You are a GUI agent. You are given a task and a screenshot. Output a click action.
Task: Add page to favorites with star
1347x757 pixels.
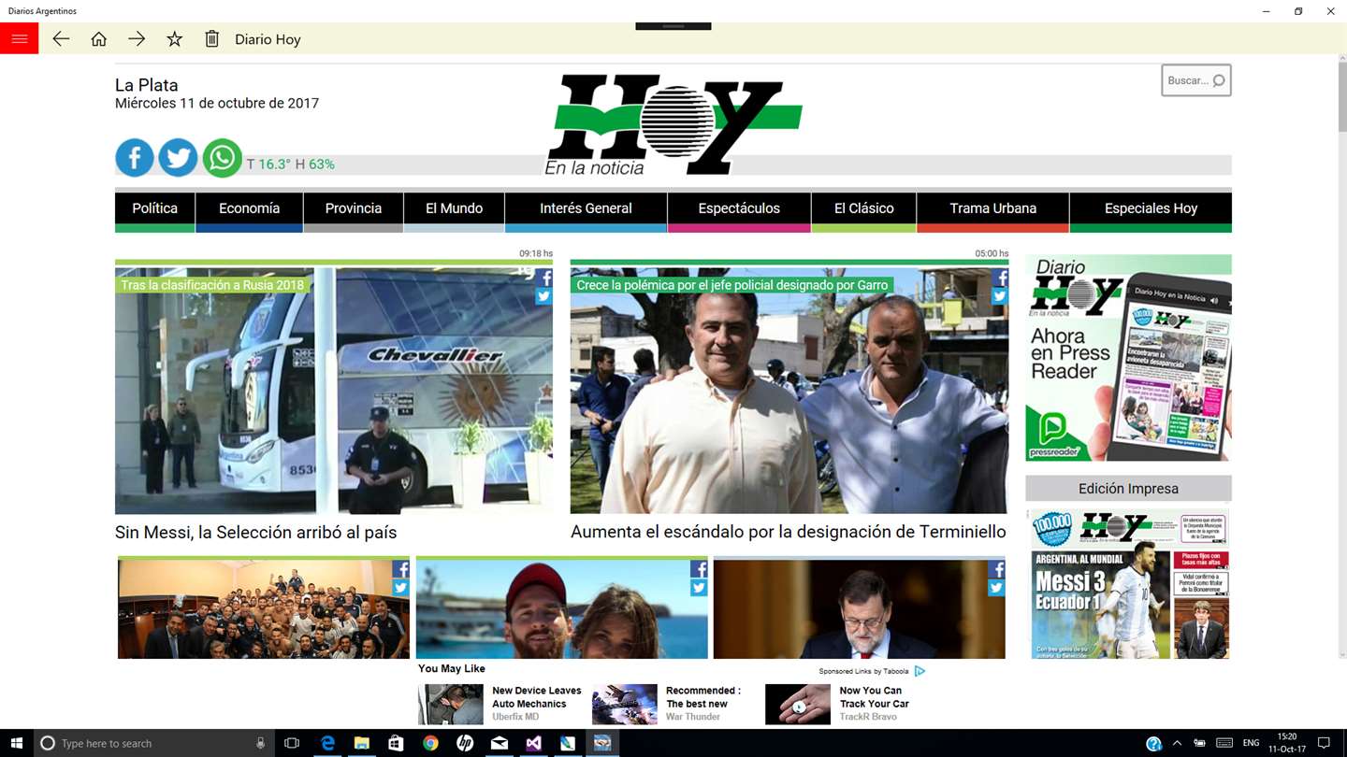[x=174, y=38]
